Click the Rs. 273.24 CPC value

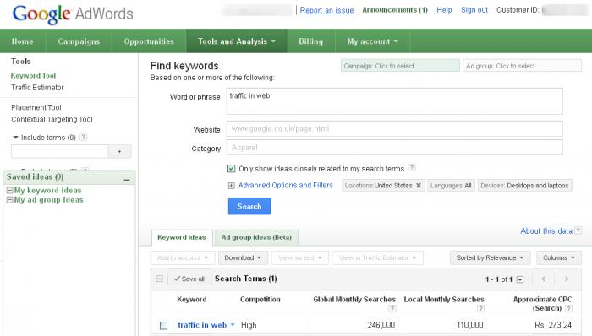pos(553,325)
